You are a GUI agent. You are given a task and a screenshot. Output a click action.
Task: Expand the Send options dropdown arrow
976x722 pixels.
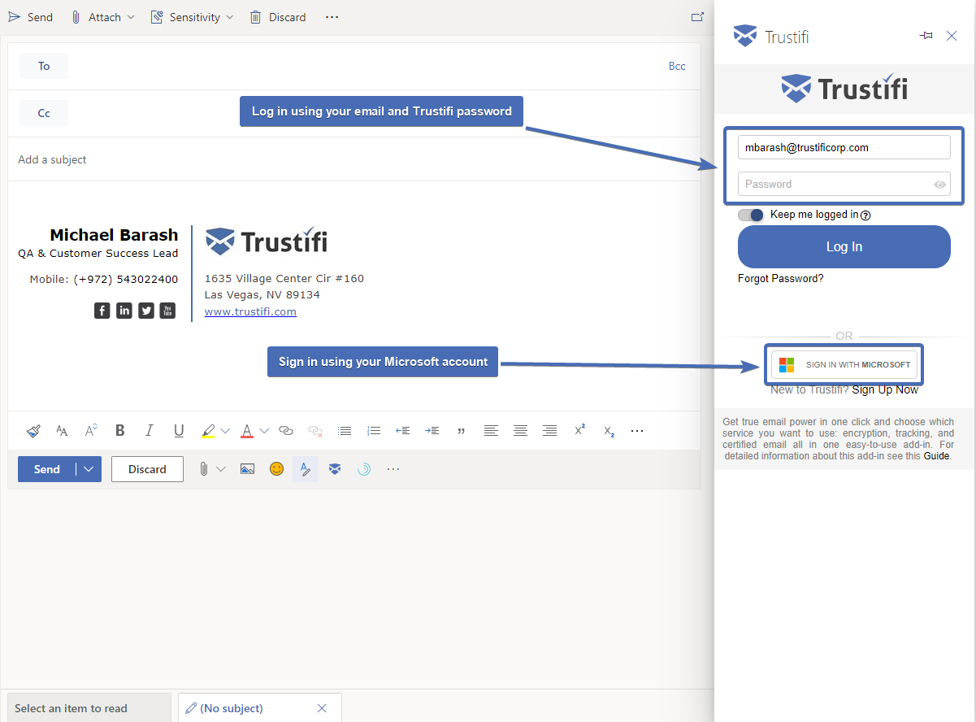89,469
